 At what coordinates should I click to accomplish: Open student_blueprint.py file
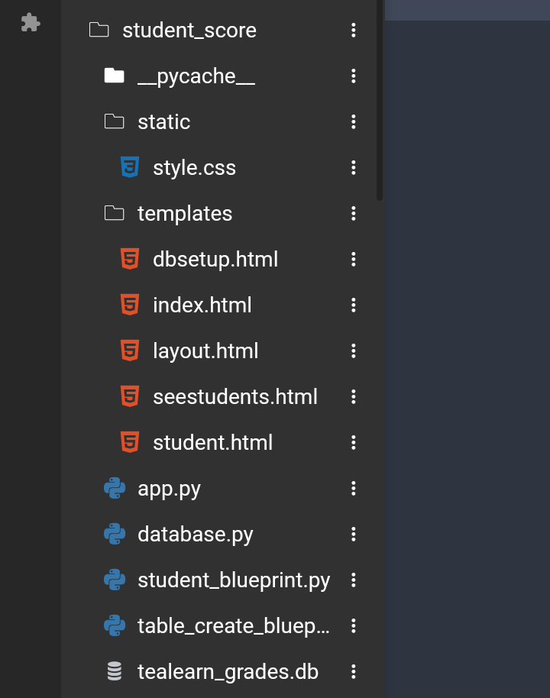click(234, 580)
